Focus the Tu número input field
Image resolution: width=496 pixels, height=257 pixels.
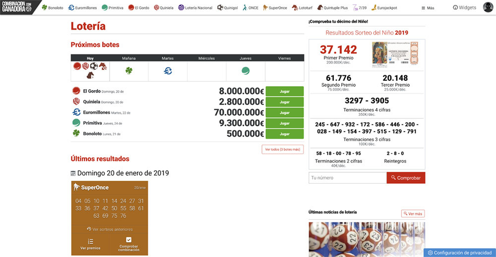pos(347,178)
